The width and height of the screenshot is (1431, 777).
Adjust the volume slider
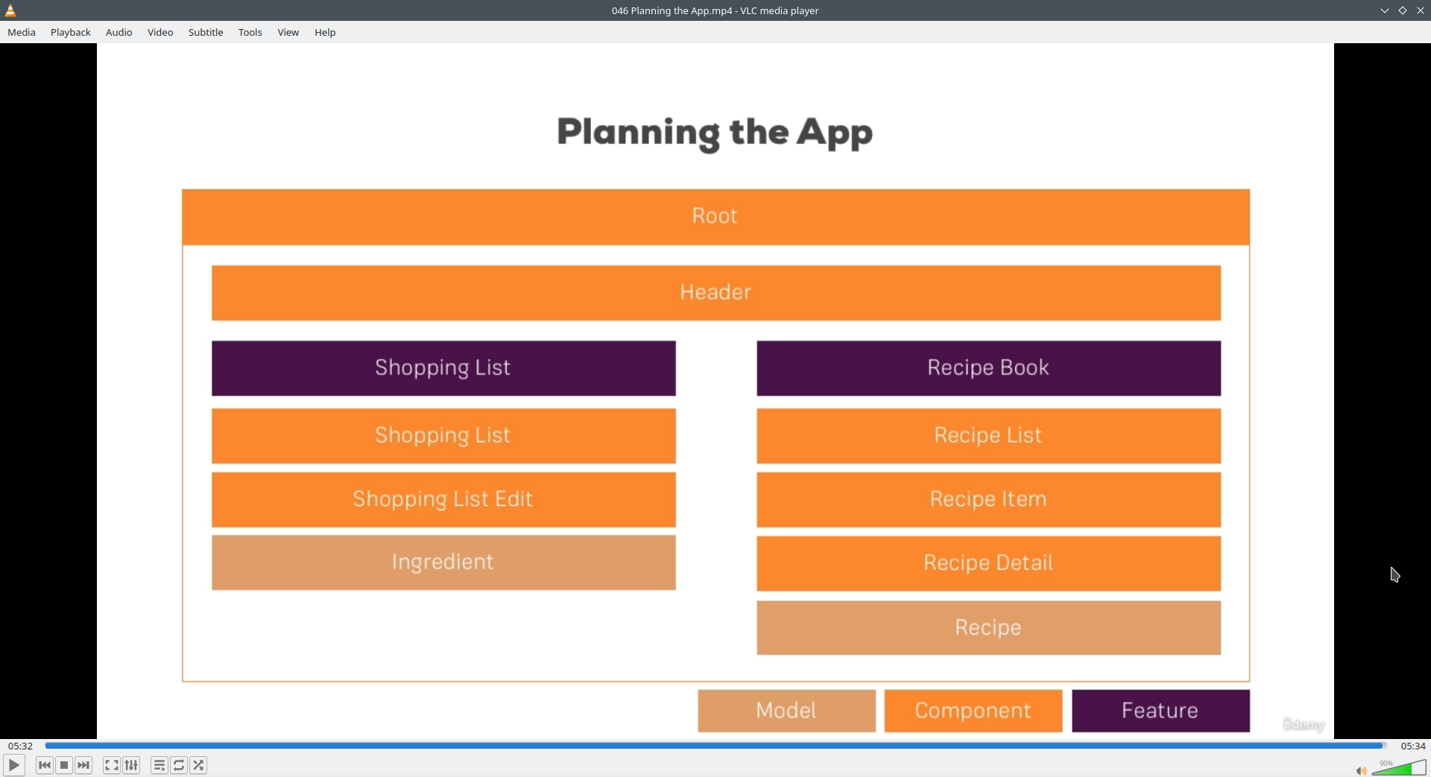1399,768
